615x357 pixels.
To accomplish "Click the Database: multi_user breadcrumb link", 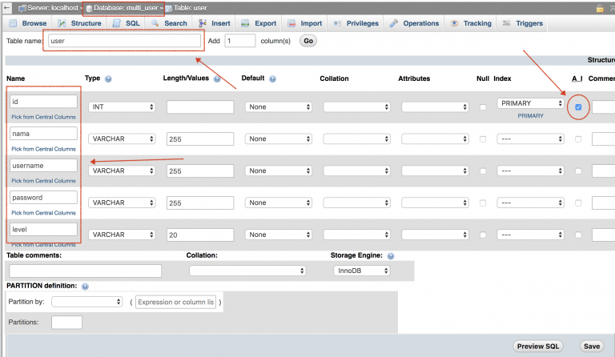I will (x=126, y=8).
